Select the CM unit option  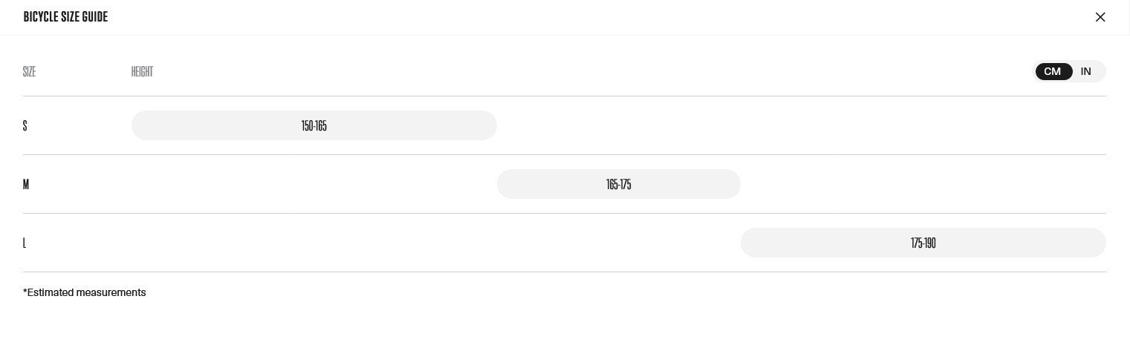tap(1053, 71)
